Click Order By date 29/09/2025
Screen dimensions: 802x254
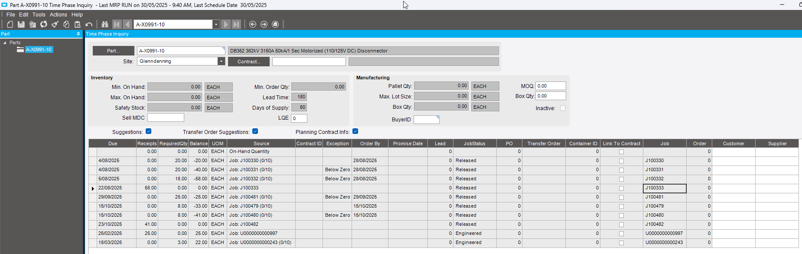[x=370, y=197]
